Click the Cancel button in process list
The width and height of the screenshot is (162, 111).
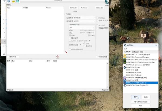pos(146,97)
